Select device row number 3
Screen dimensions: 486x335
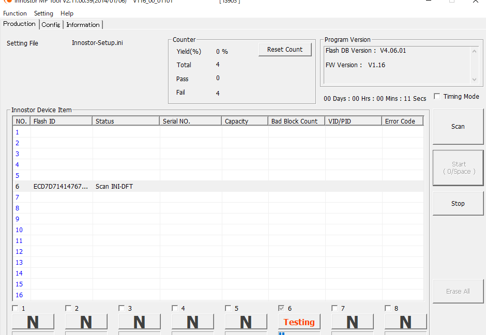[218, 154]
